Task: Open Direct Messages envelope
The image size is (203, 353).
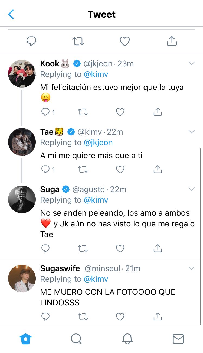Action: (178, 339)
